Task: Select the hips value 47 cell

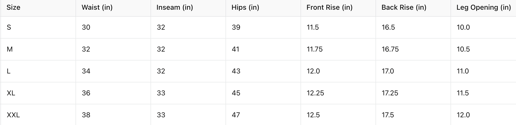Action: point(236,115)
